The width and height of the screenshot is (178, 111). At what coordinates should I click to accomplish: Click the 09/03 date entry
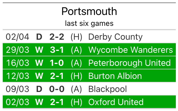[17, 89]
